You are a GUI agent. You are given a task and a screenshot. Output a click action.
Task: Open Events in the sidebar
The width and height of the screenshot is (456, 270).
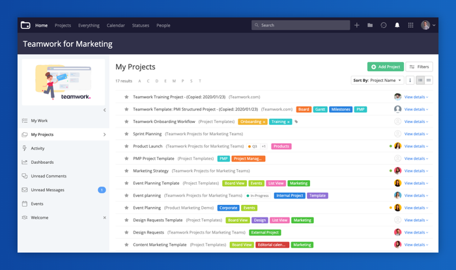point(63,204)
